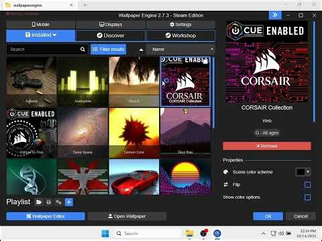This screenshot has width=322, height=241.
Task: Add wallpaper to playlist with plus icon
Action: click(69, 202)
